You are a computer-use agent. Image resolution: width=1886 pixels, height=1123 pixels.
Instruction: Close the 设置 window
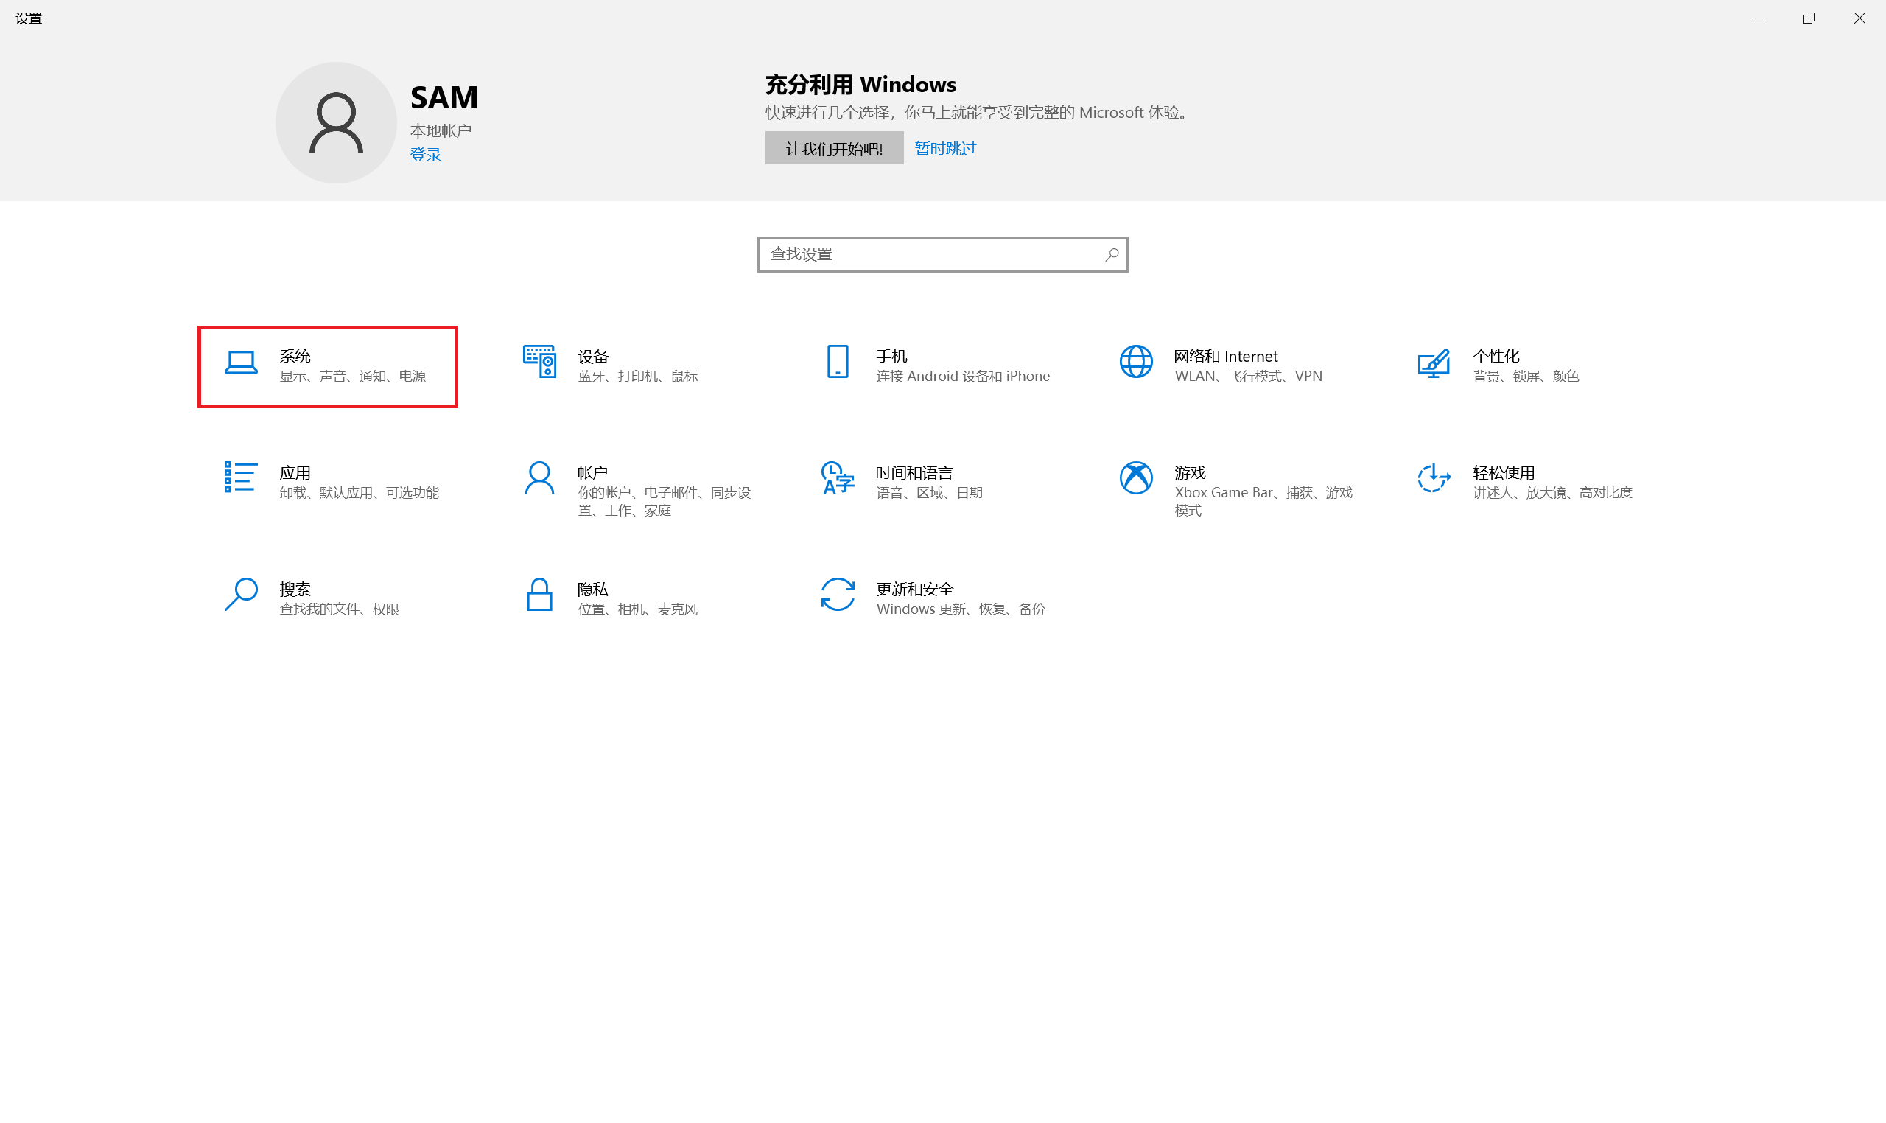(1859, 18)
